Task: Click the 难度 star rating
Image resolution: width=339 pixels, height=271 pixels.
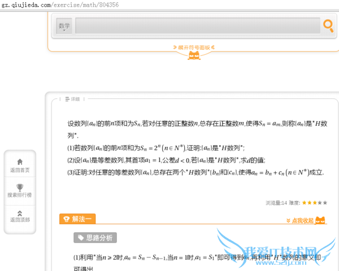Action: tap(315, 203)
